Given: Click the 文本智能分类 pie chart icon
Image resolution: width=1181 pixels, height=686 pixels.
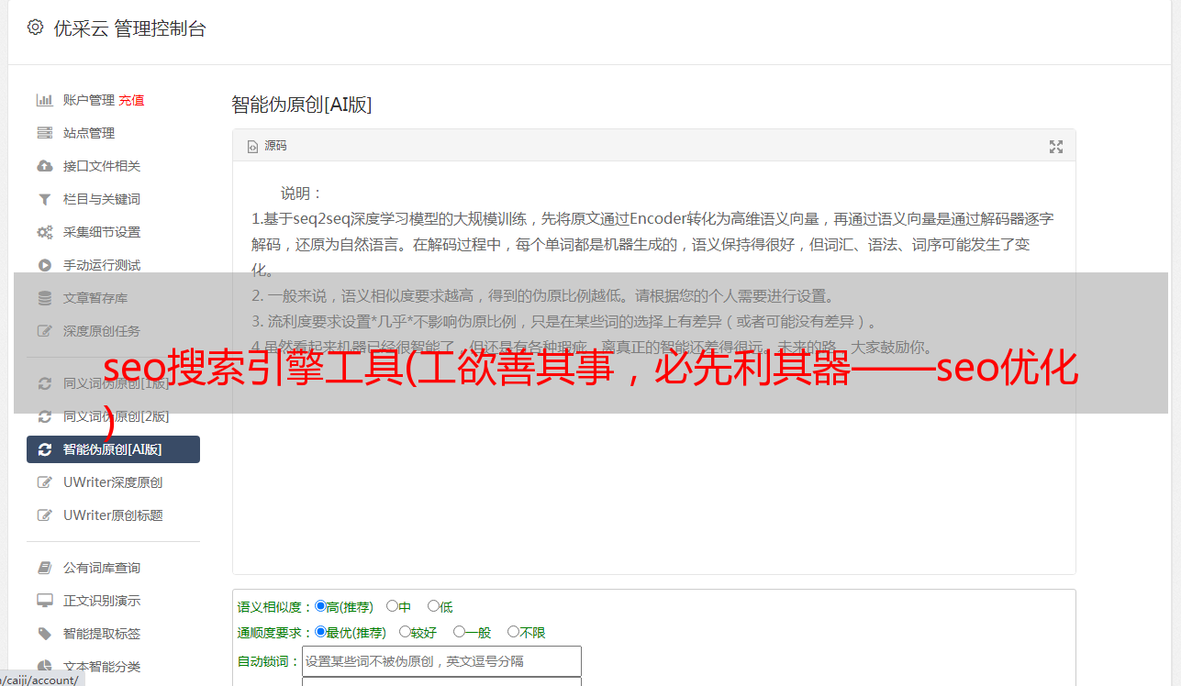Looking at the screenshot, I should pyautogui.click(x=44, y=667).
